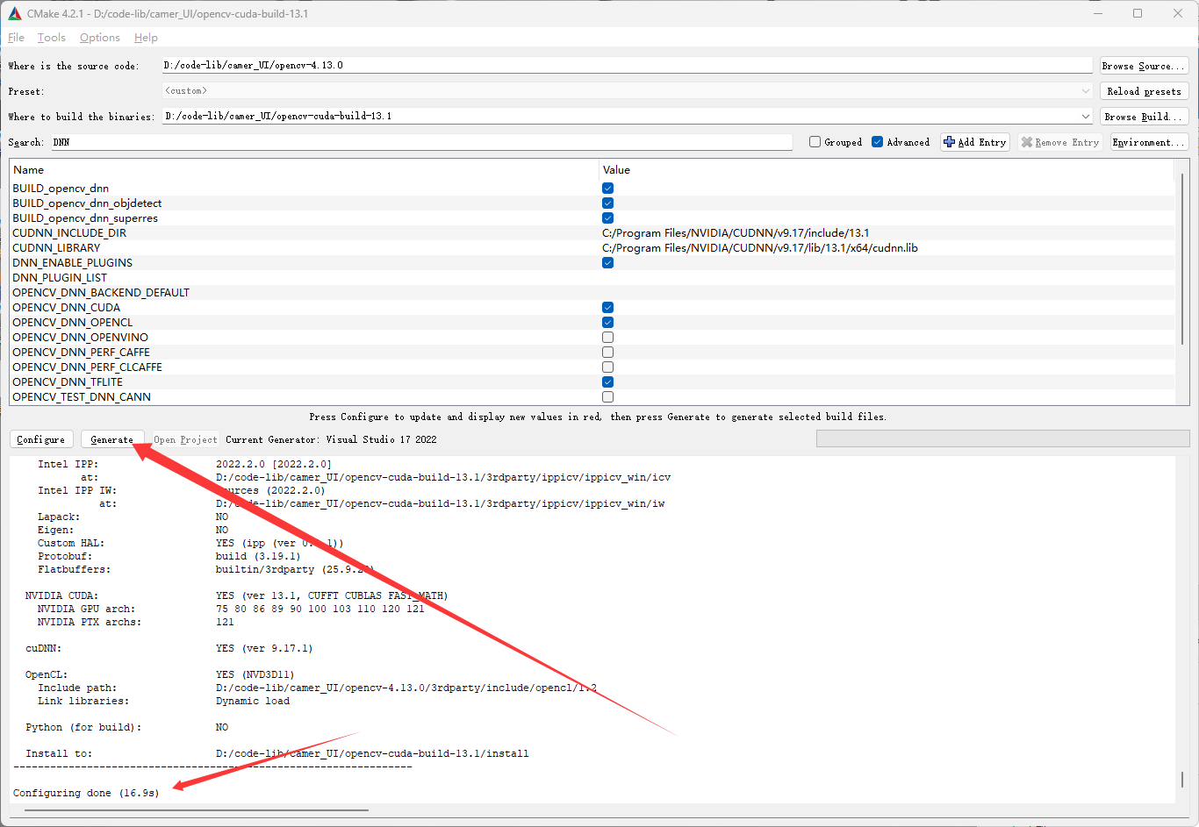The height and width of the screenshot is (827, 1199).
Task: Toggle the Grouped checkbox
Action: [x=815, y=142]
